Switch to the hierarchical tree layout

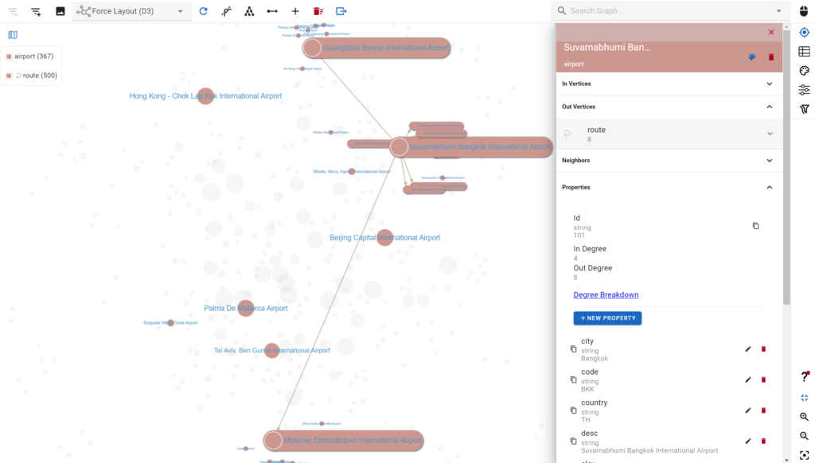(x=249, y=11)
